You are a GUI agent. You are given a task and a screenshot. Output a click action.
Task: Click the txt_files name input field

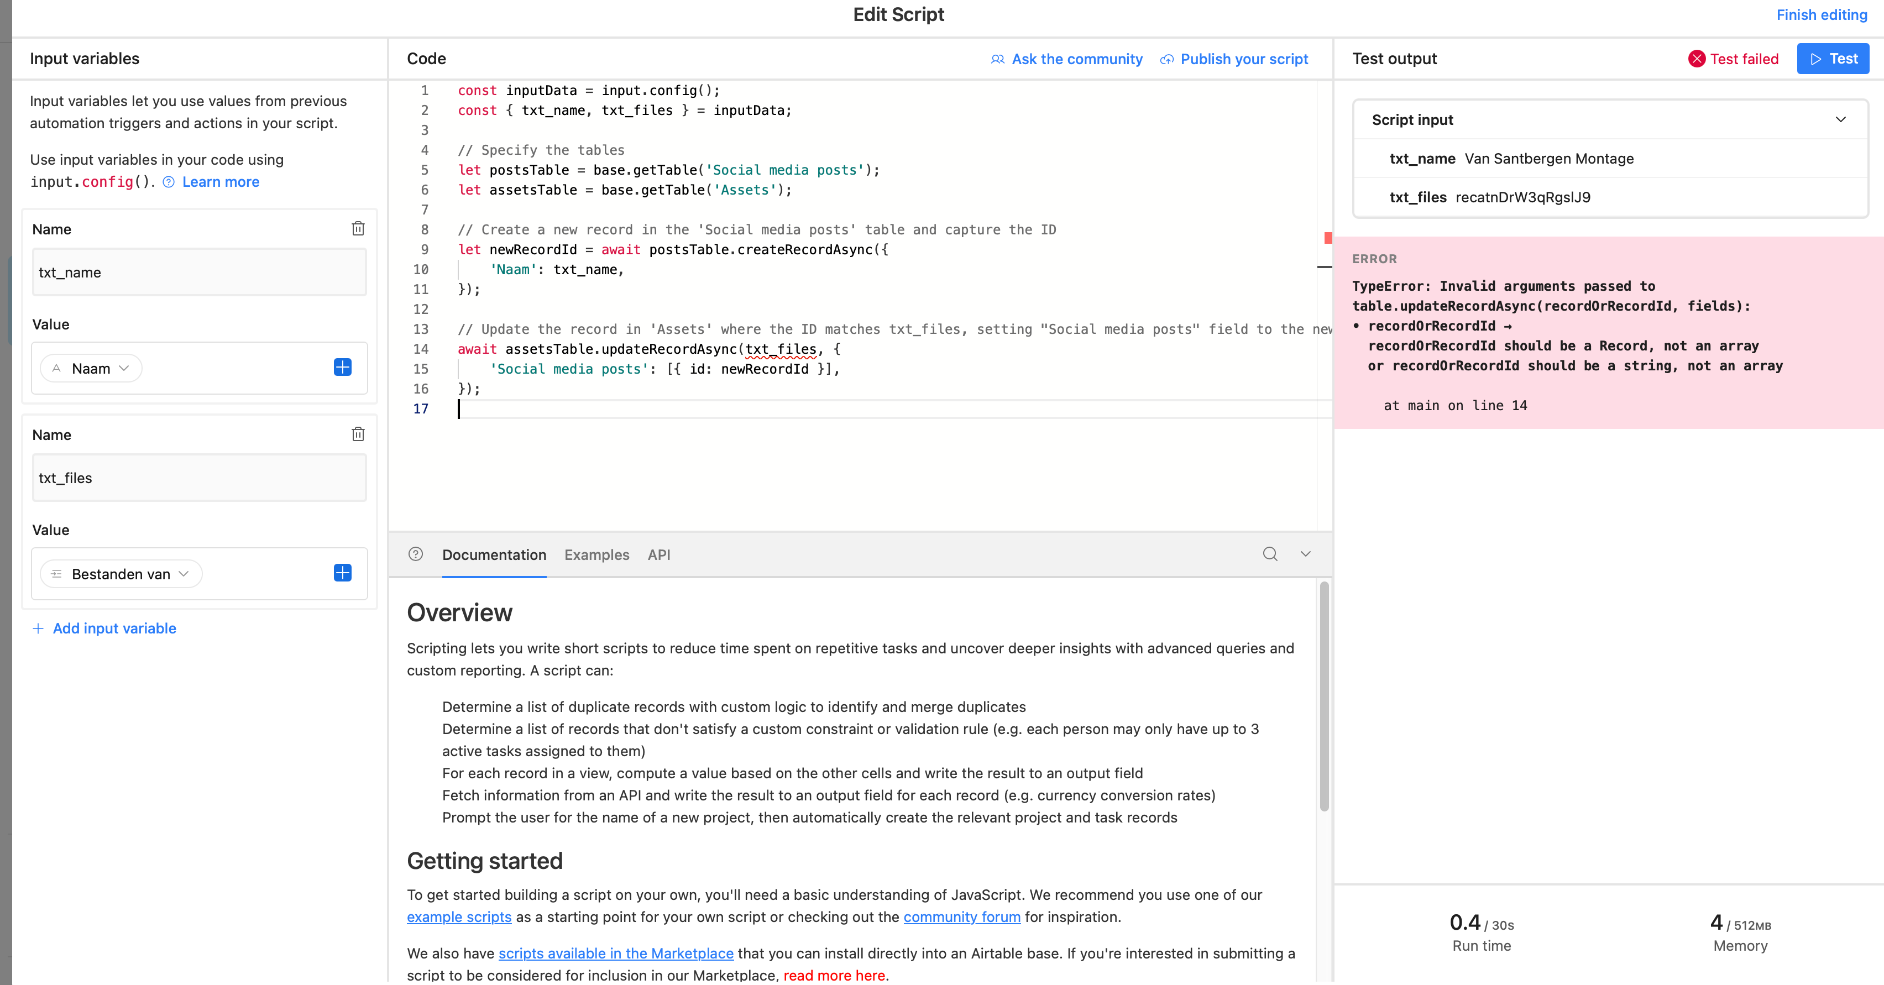click(199, 478)
